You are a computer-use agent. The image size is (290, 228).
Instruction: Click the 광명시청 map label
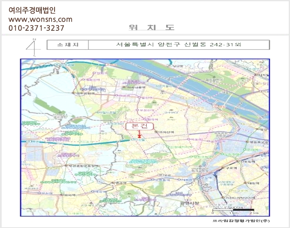[x=189, y=203]
